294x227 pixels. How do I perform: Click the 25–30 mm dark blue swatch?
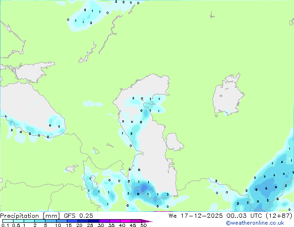[93, 221]
